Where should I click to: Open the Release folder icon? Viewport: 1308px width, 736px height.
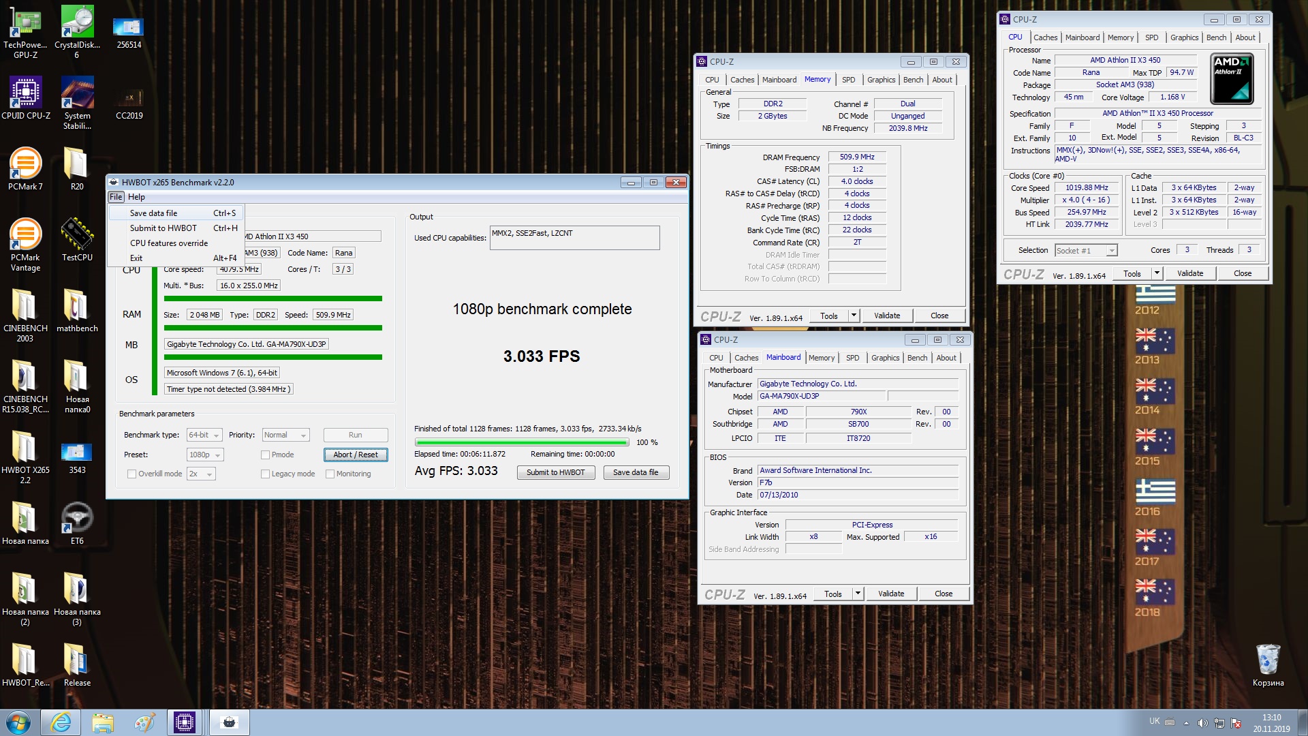(77, 665)
